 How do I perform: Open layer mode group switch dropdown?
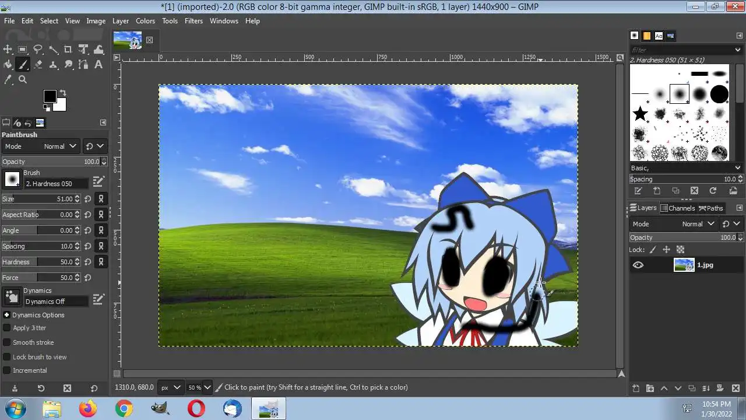point(731,224)
